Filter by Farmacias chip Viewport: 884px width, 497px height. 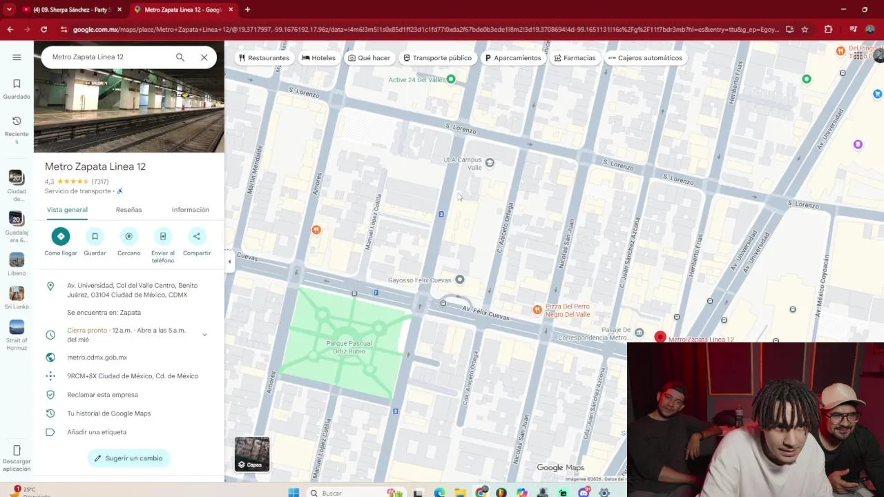575,58
